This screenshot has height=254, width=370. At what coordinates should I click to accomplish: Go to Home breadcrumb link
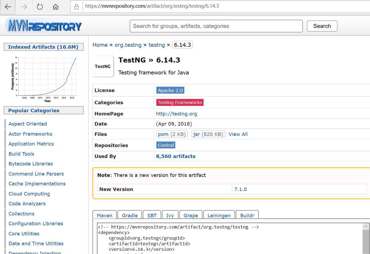(x=100, y=45)
